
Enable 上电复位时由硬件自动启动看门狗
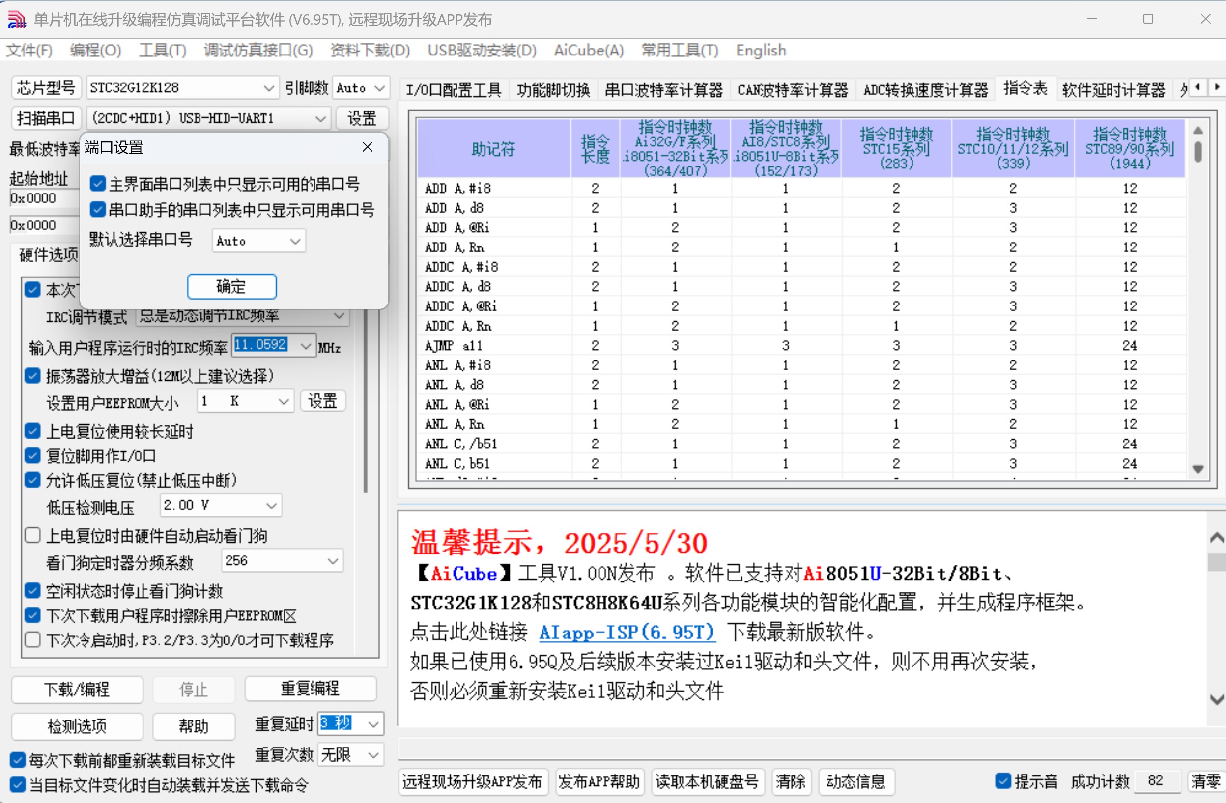(x=32, y=535)
